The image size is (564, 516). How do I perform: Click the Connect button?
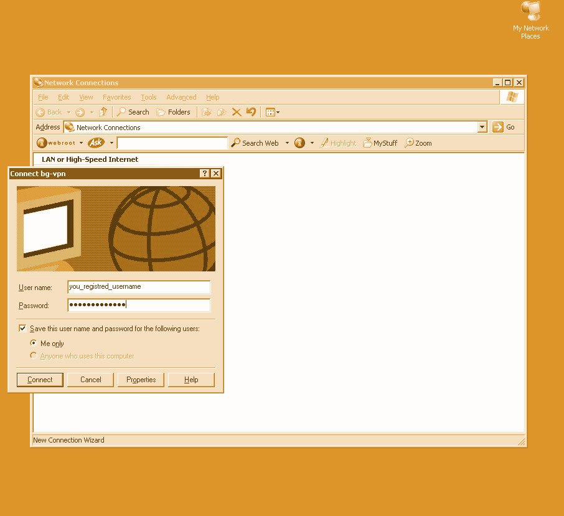[40, 380]
